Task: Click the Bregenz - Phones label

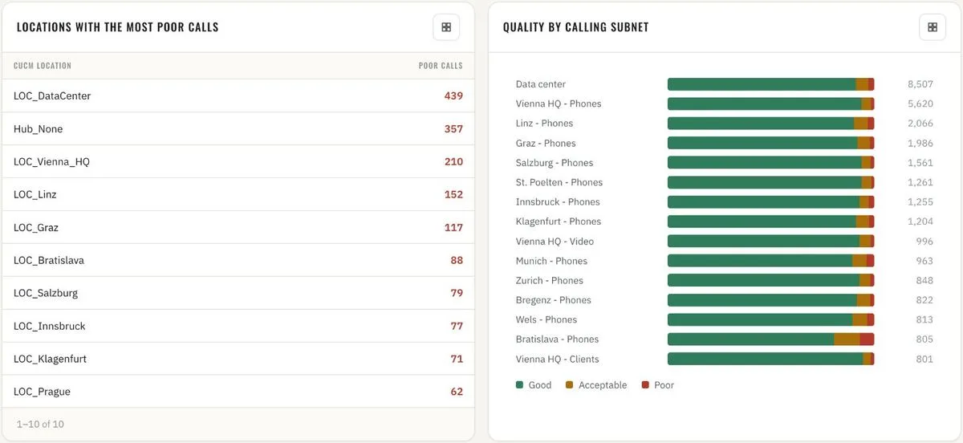Action: click(554, 300)
